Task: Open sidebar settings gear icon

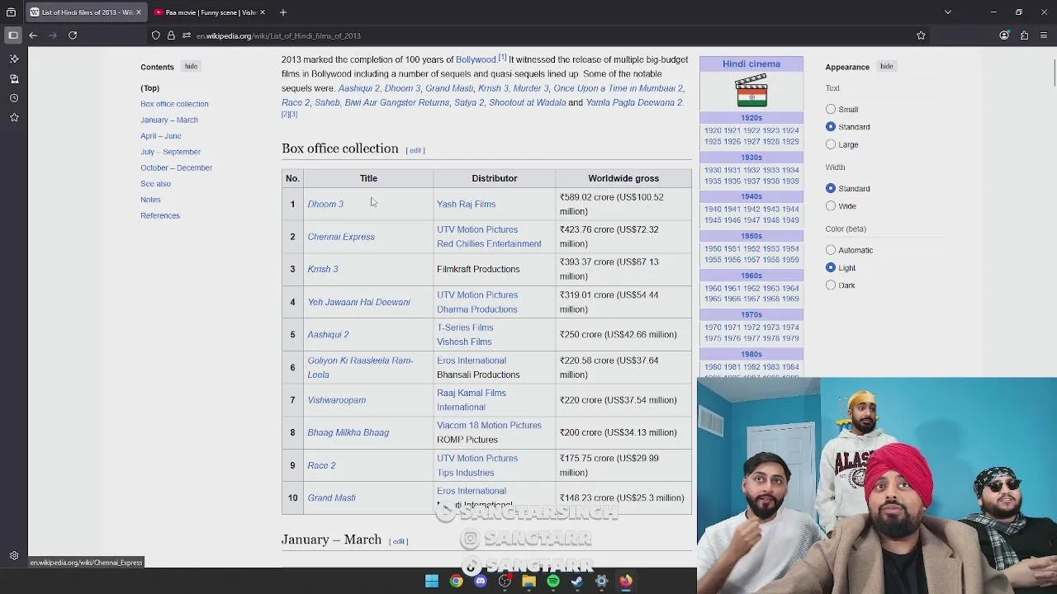Action: click(x=14, y=556)
